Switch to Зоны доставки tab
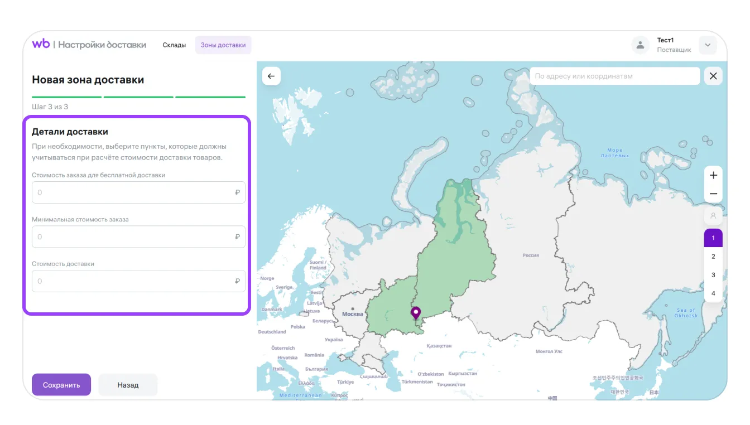This screenshot has width=750, height=425. pos(223,45)
